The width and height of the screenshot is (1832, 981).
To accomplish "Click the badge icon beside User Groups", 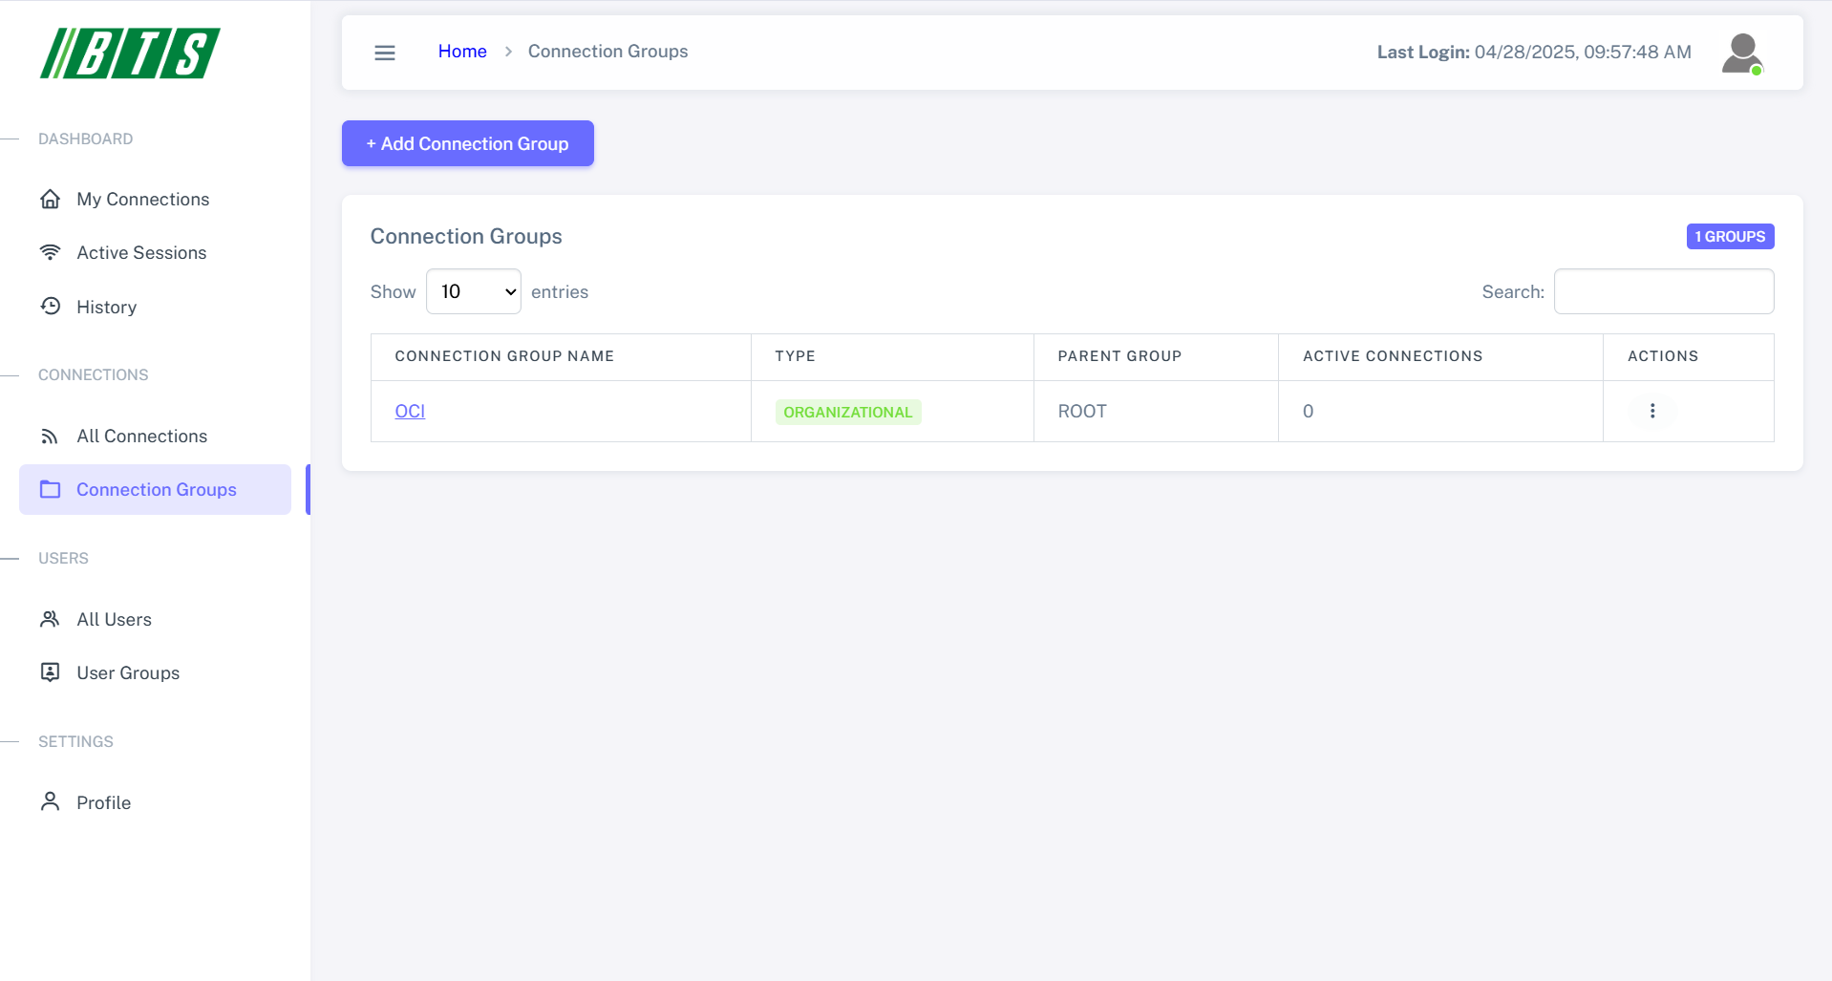I will pyautogui.click(x=51, y=672).
